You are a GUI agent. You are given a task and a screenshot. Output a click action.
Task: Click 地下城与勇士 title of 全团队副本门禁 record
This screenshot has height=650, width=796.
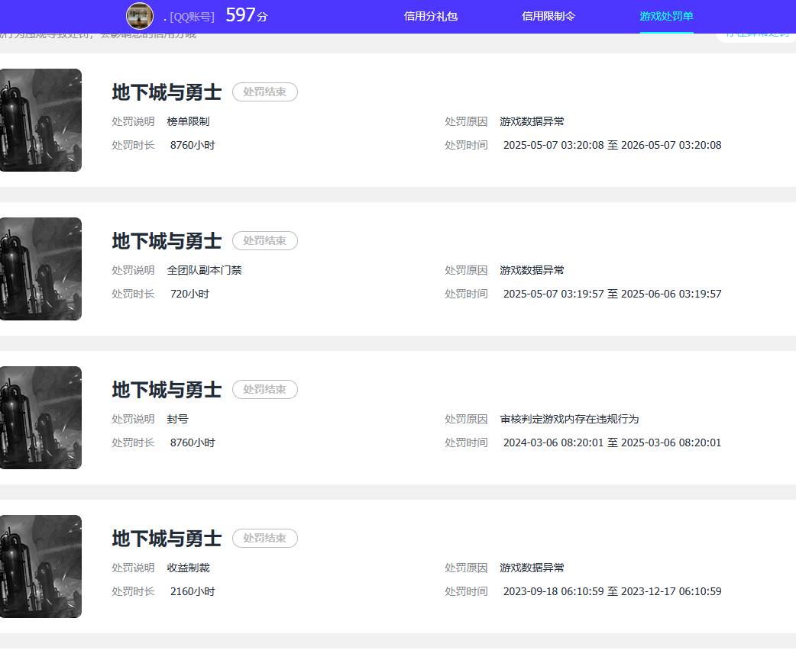click(x=167, y=241)
